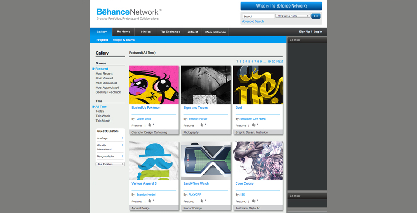Open the Ghostly International curator link
Screen dimensions: 417x213
click(104, 147)
